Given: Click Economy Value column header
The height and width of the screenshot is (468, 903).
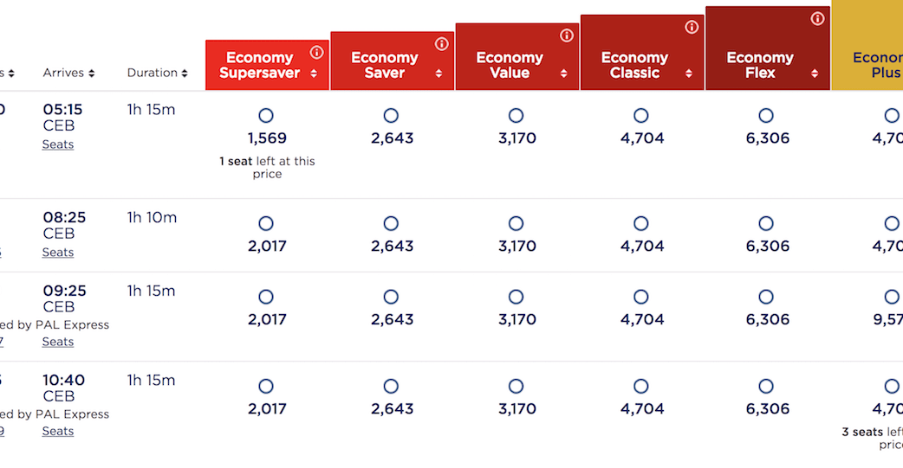Looking at the screenshot, I should (x=510, y=65).
